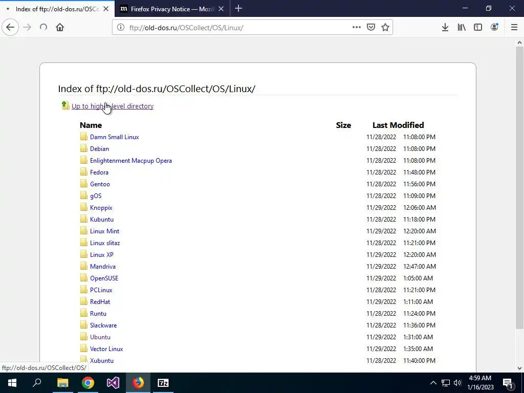Save page to Pocket icon

point(371,27)
